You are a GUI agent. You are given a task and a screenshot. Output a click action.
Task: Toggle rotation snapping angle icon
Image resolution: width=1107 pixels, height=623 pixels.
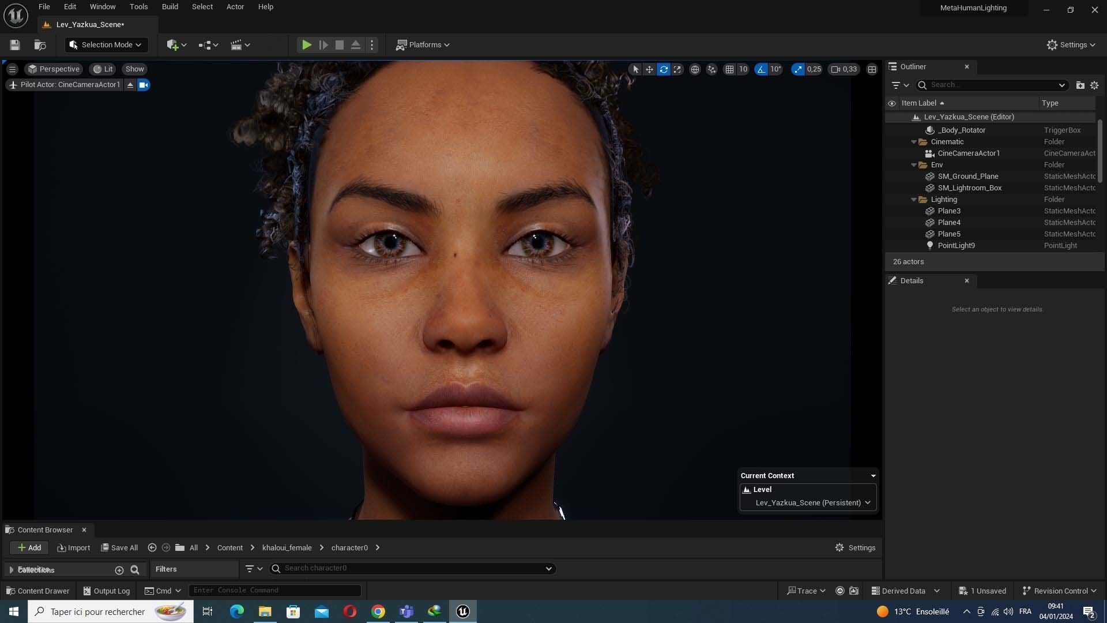coord(761,69)
